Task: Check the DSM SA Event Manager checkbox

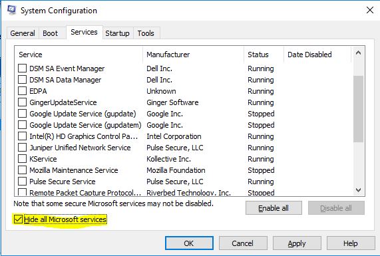Action: [23, 68]
